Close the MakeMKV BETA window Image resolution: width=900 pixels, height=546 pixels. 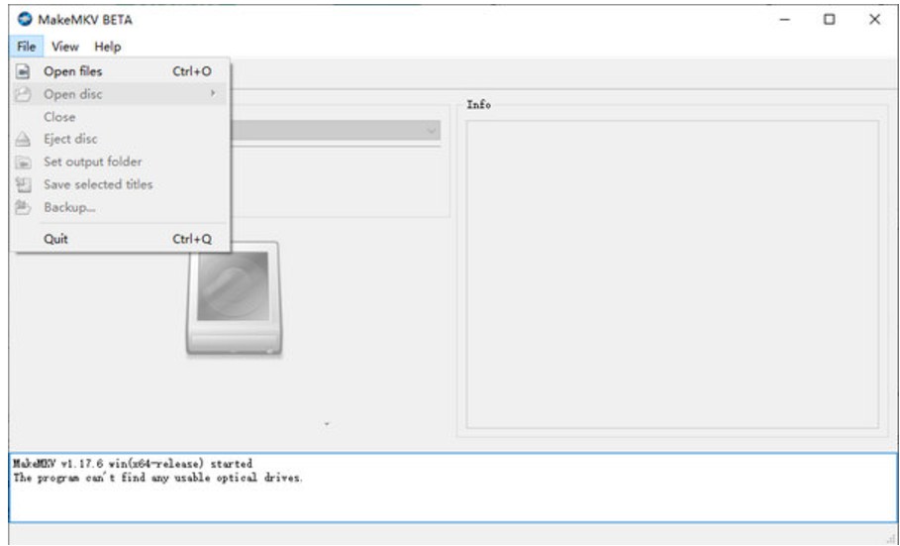click(874, 20)
